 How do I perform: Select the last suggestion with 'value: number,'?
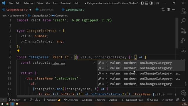141,84
